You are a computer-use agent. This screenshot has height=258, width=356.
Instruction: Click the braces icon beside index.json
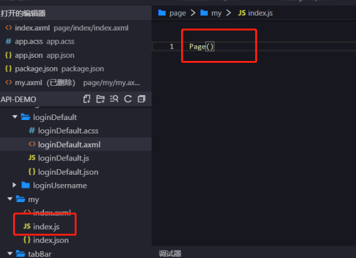tap(27, 239)
